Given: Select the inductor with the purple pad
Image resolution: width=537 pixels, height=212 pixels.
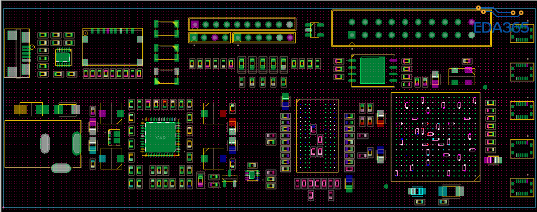Looking at the screenshot, I should coord(111,113).
